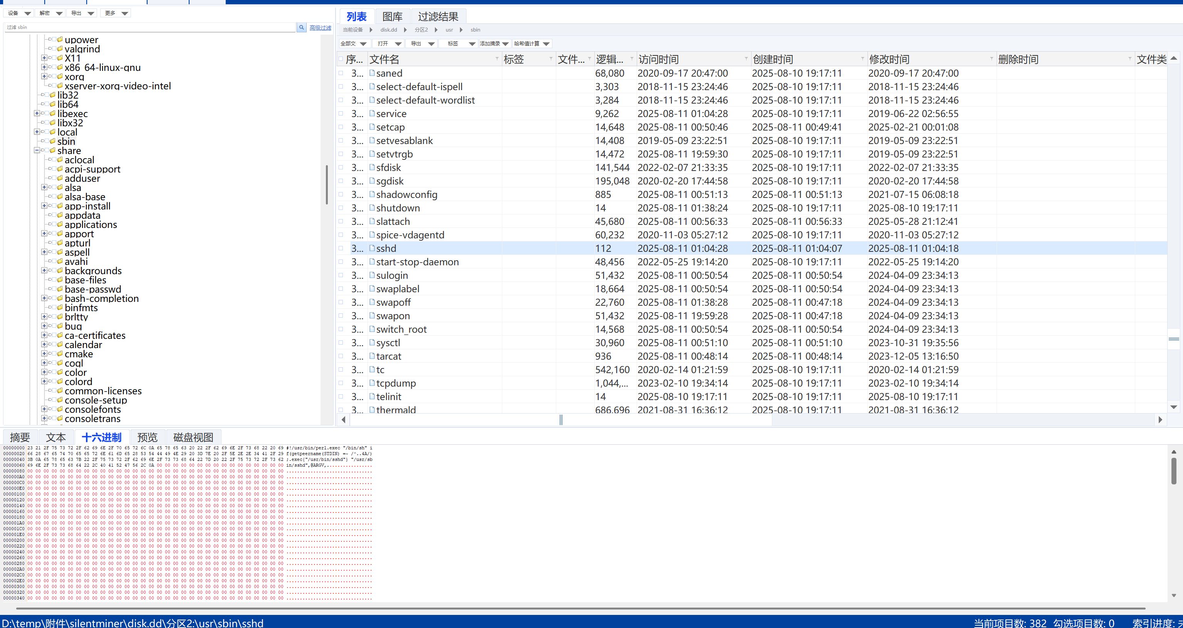Click breadcrumb arrow after 分区2
This screenshot has width=1183, height=628.
(x=436, y=30)
